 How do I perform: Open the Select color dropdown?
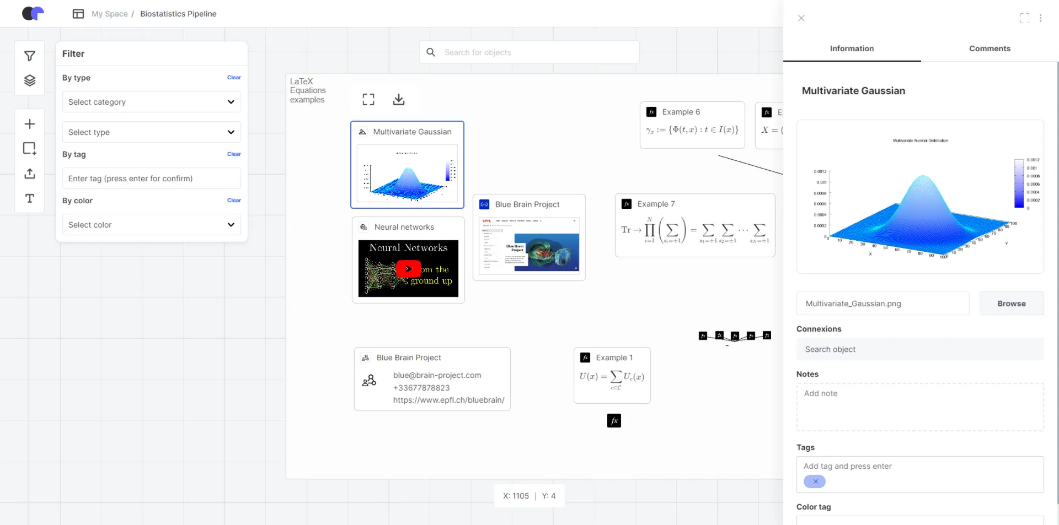[x=151, y=225]
